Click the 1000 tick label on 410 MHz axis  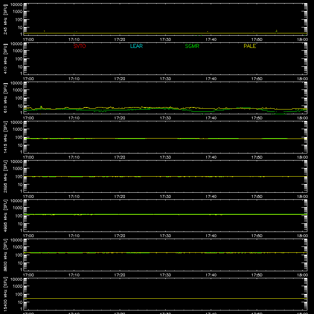coord(18,51)
